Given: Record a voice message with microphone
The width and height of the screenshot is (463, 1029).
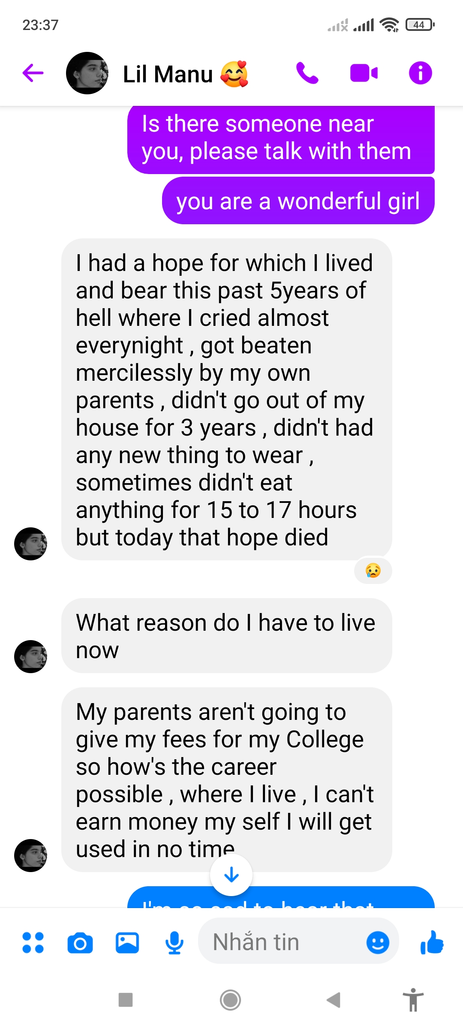Looking at the screenshot, I should tap(174, 942).
